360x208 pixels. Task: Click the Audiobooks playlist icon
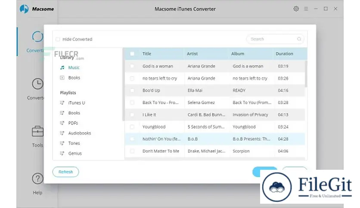tap(62, 133)
